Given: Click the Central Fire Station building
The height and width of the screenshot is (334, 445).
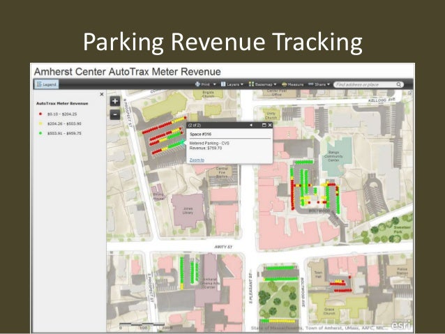Looking at the screenshot, I should pos(222,172).
